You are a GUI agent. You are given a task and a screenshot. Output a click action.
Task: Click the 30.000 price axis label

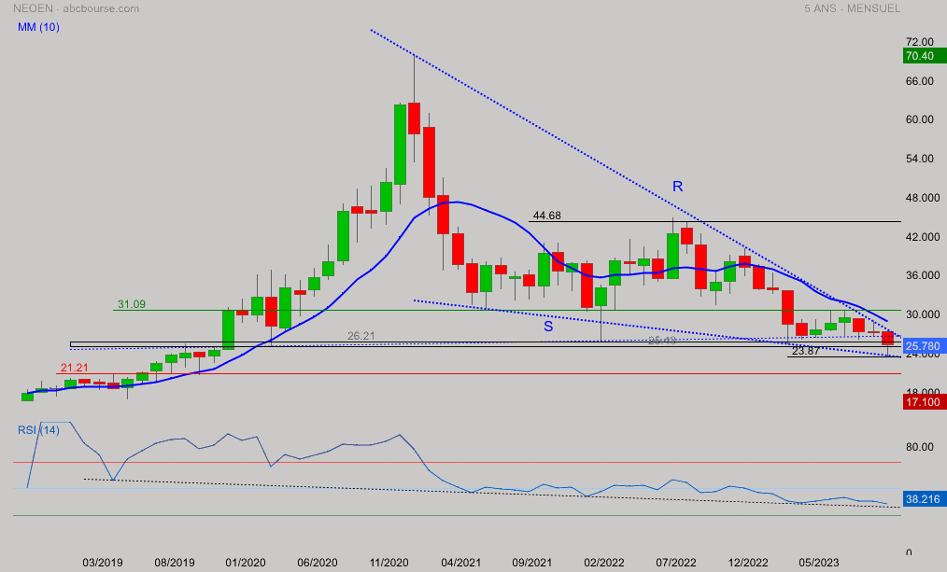(x=922, y=314)
